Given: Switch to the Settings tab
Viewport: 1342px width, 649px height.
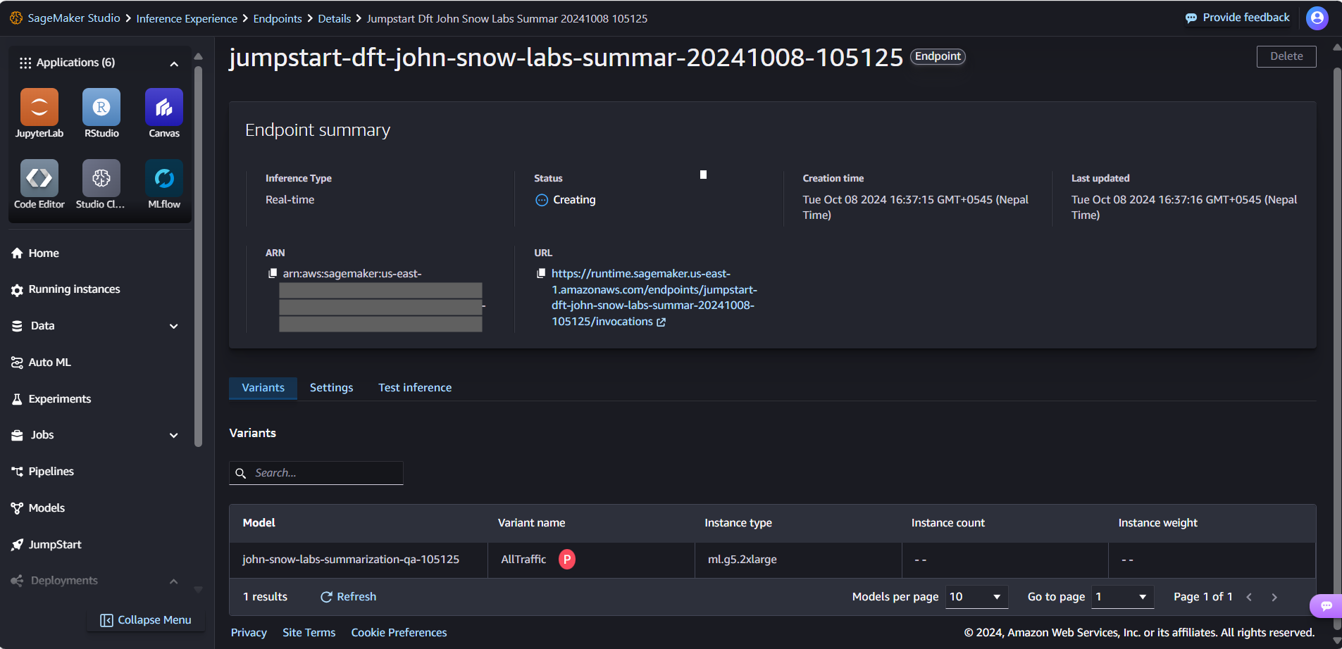Looking at the screenshot, I should coord(331,388).
